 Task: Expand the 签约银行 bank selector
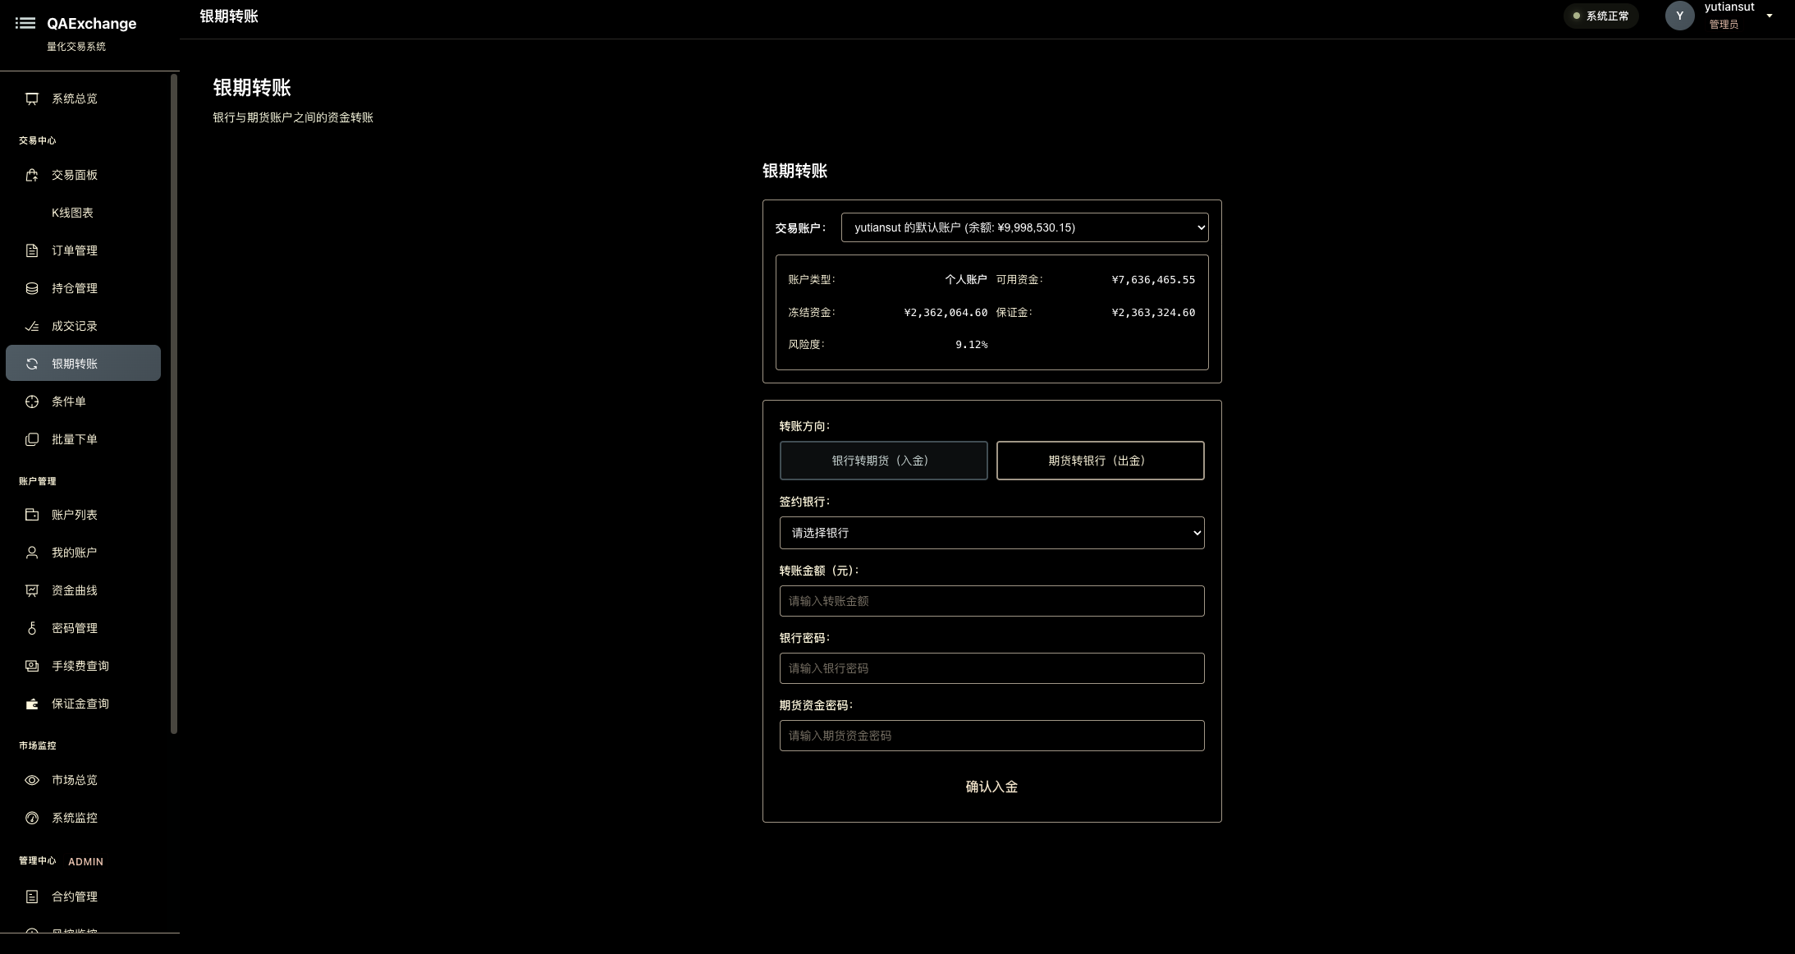coord(991,533)
